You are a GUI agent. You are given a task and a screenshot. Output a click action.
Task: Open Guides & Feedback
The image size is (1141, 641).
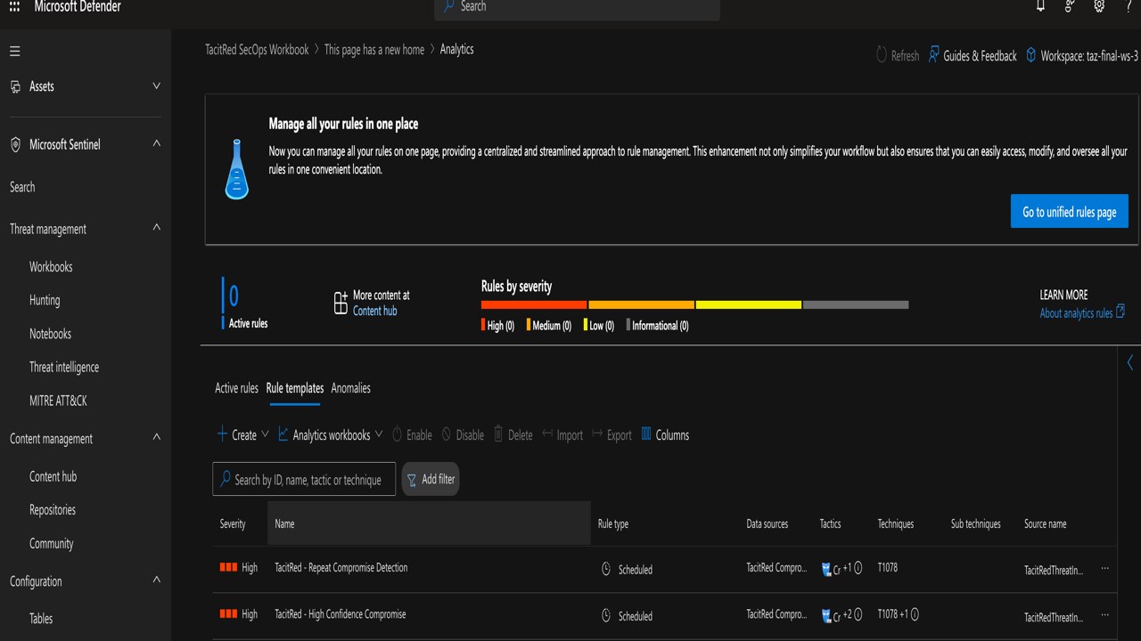973,55
